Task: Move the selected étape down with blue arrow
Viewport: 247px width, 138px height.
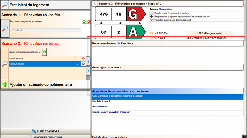Action: (x=89, y=71)
